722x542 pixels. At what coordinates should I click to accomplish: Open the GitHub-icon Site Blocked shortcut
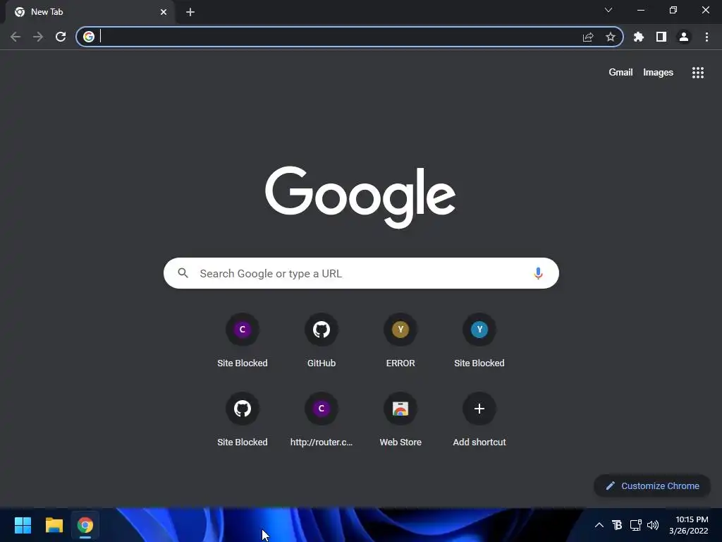[243, 419]
